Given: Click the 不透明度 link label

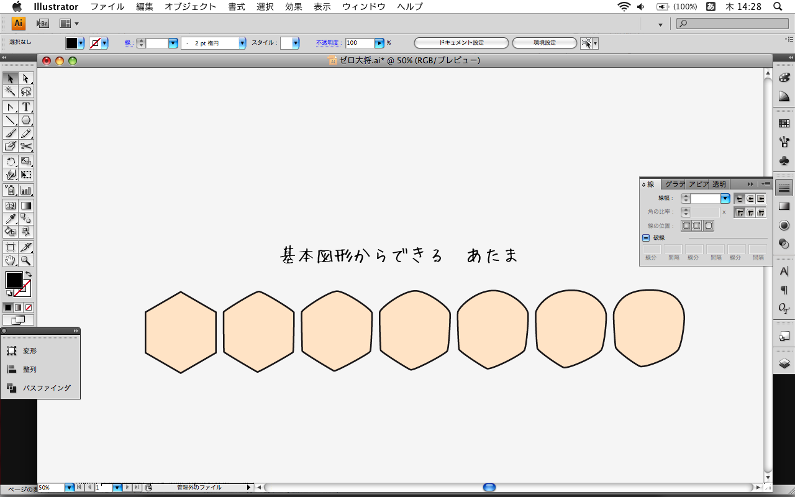Looking at the screenshot, I should (329, 43).
